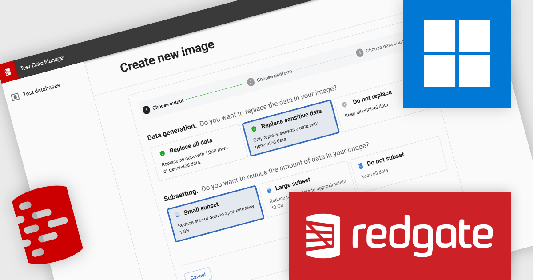
Task: Click the Redgate logo in the app header
Action: click(x=8, y=72)
